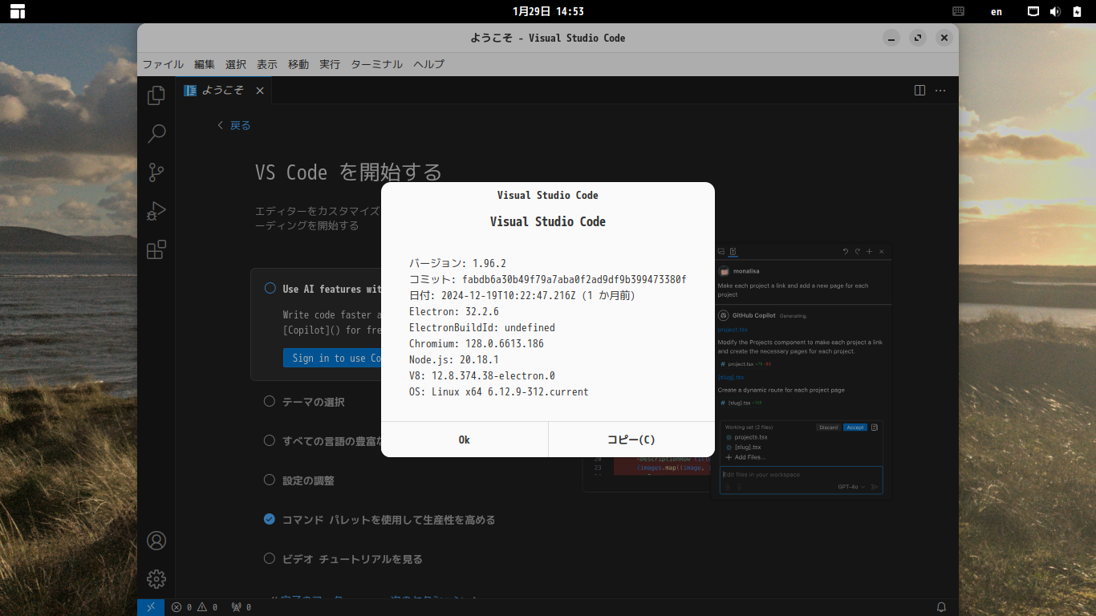Click the split editor icon

tap(920, 91)
